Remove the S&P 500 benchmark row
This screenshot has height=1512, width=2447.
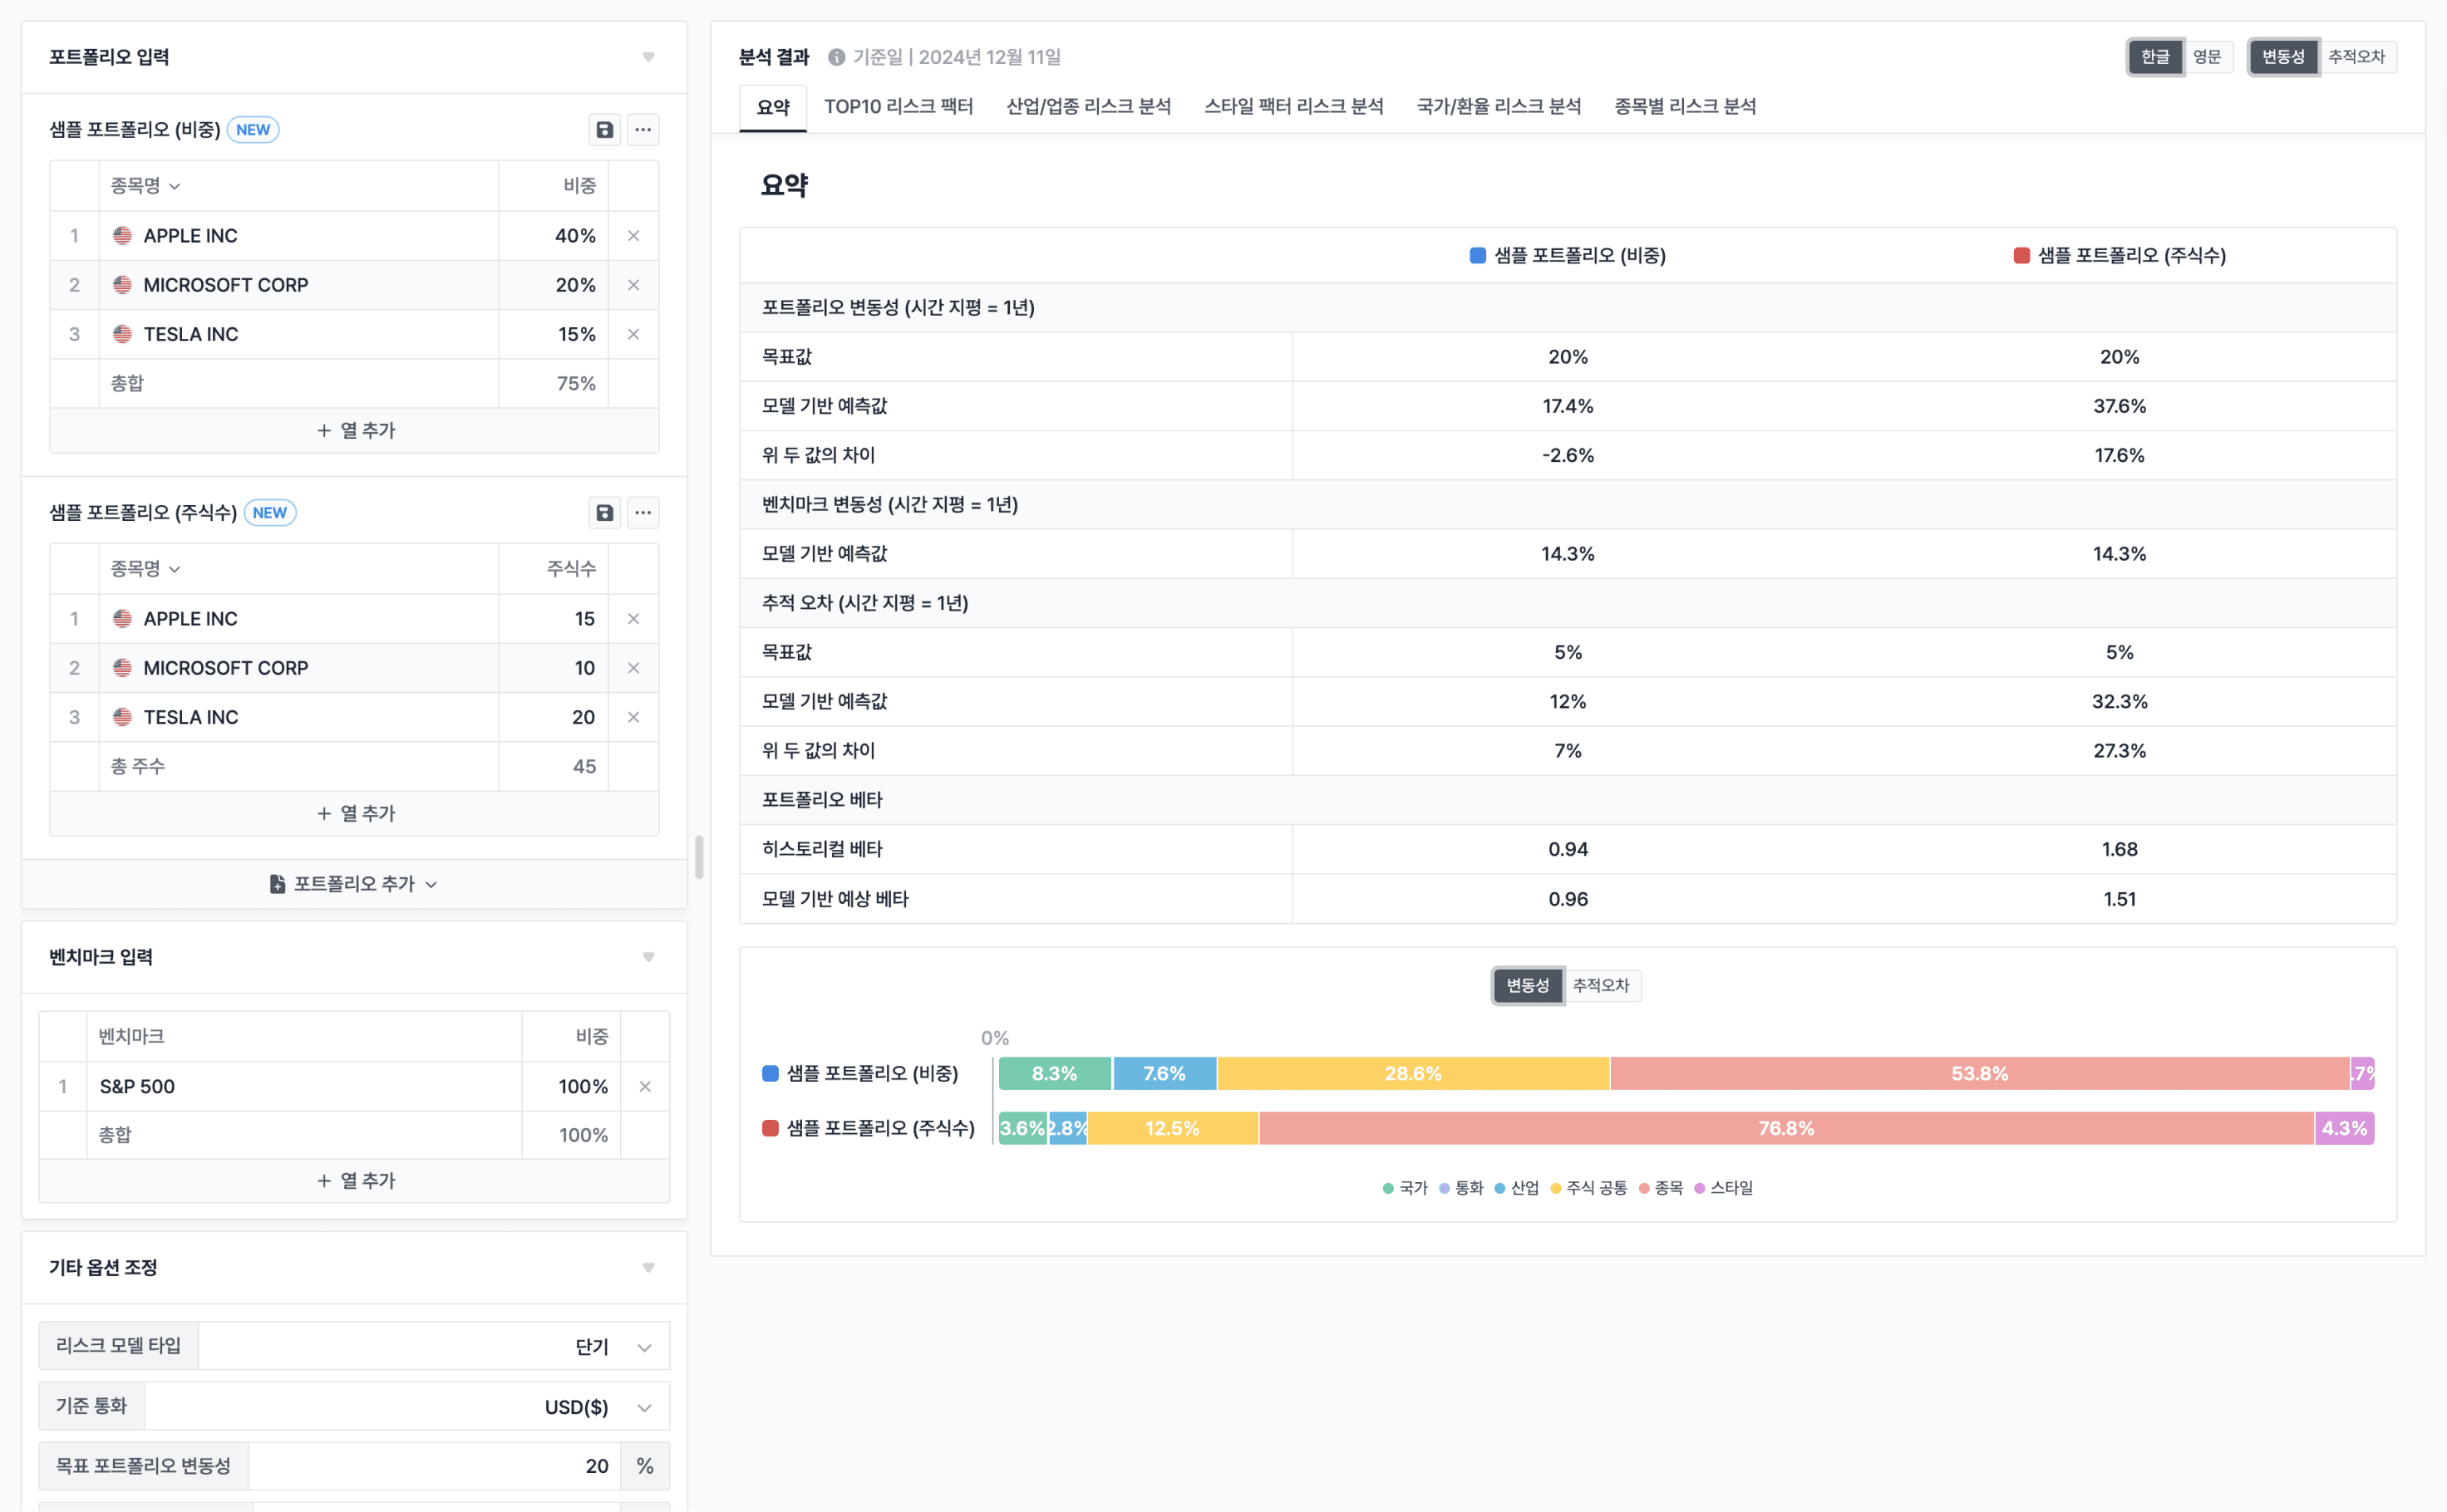tap(645, 1086)
